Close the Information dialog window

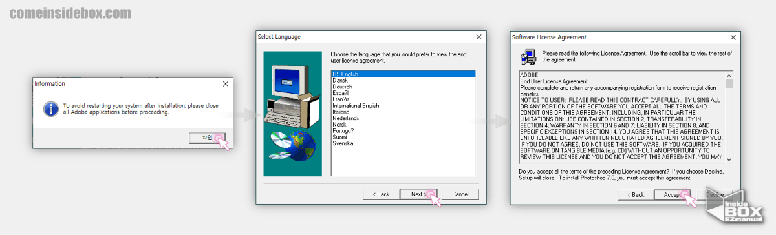(x=225, y=84)
